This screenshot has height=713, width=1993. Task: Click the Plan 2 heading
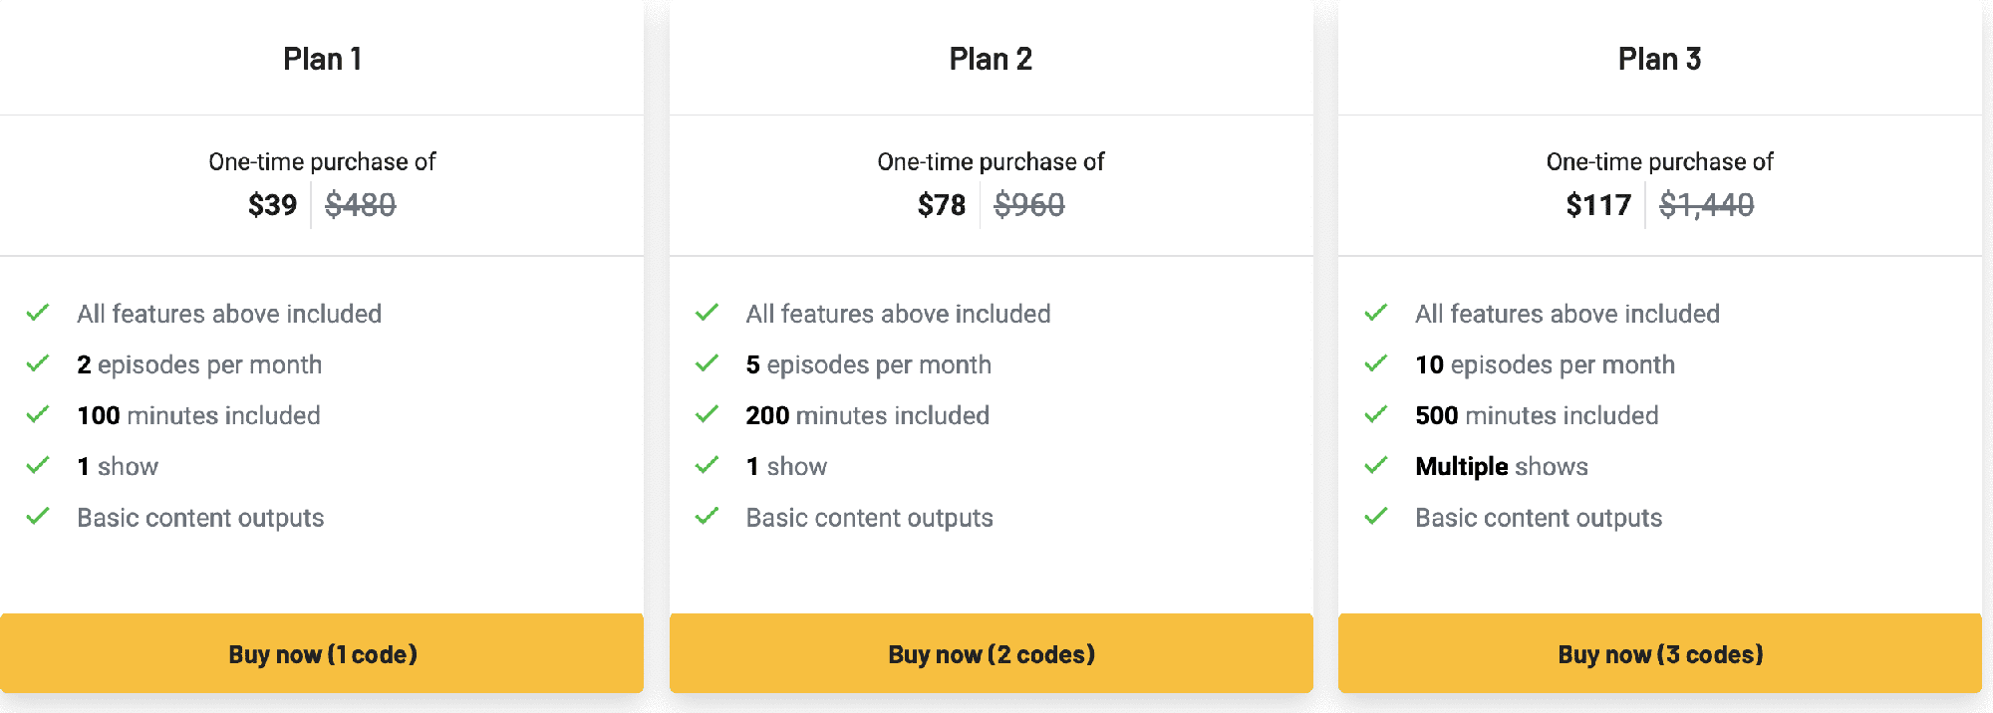click(x=991, y=59)
